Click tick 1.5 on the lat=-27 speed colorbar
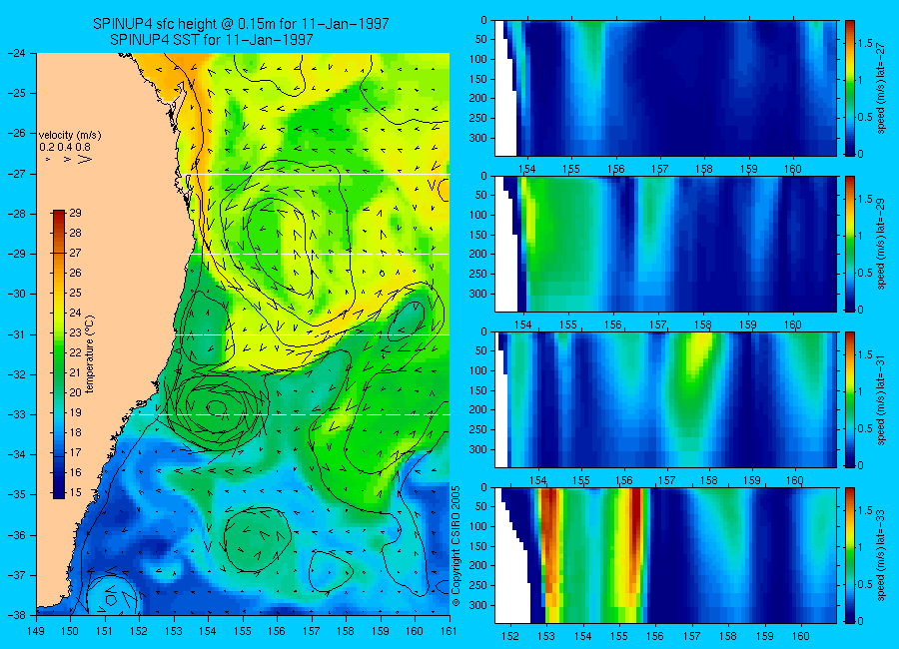Viewport: 899px width, 649px height. (x=865, y=43)
